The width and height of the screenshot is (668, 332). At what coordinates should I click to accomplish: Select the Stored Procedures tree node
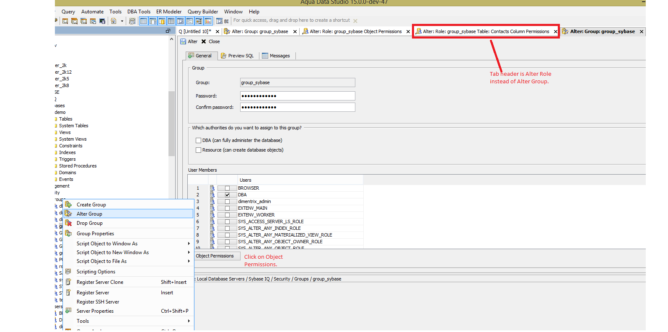click(78, 166)
